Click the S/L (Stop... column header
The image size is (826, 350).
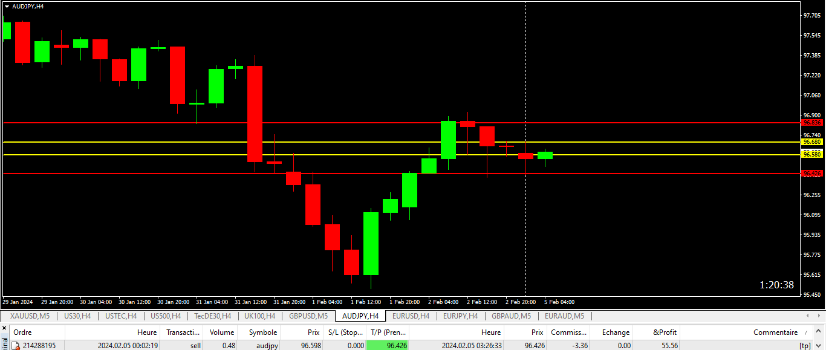344,332
